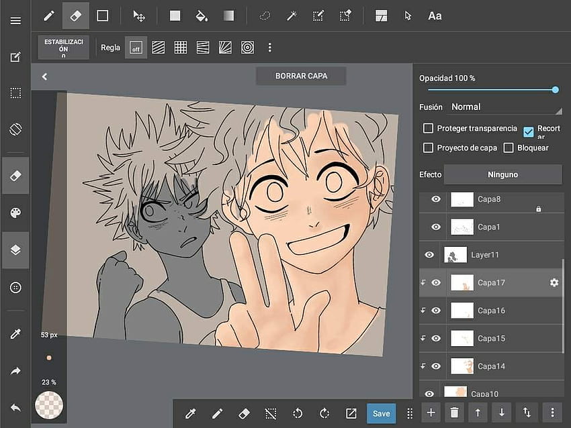Select the operation cursor tool
571x428 pixels.
click(408, 16)
